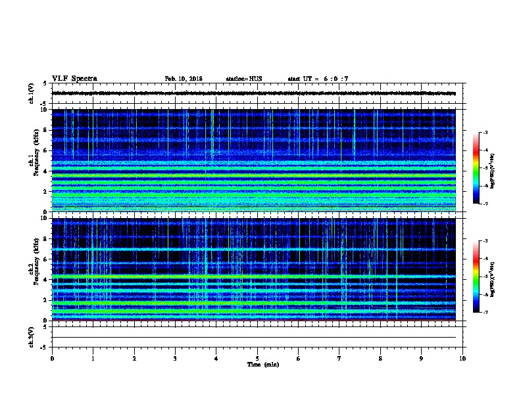Image resolution: width=521 pixels, height=402 pixels.
Task: Click the ch.1 PSD color scale bar
Action: 476,168
